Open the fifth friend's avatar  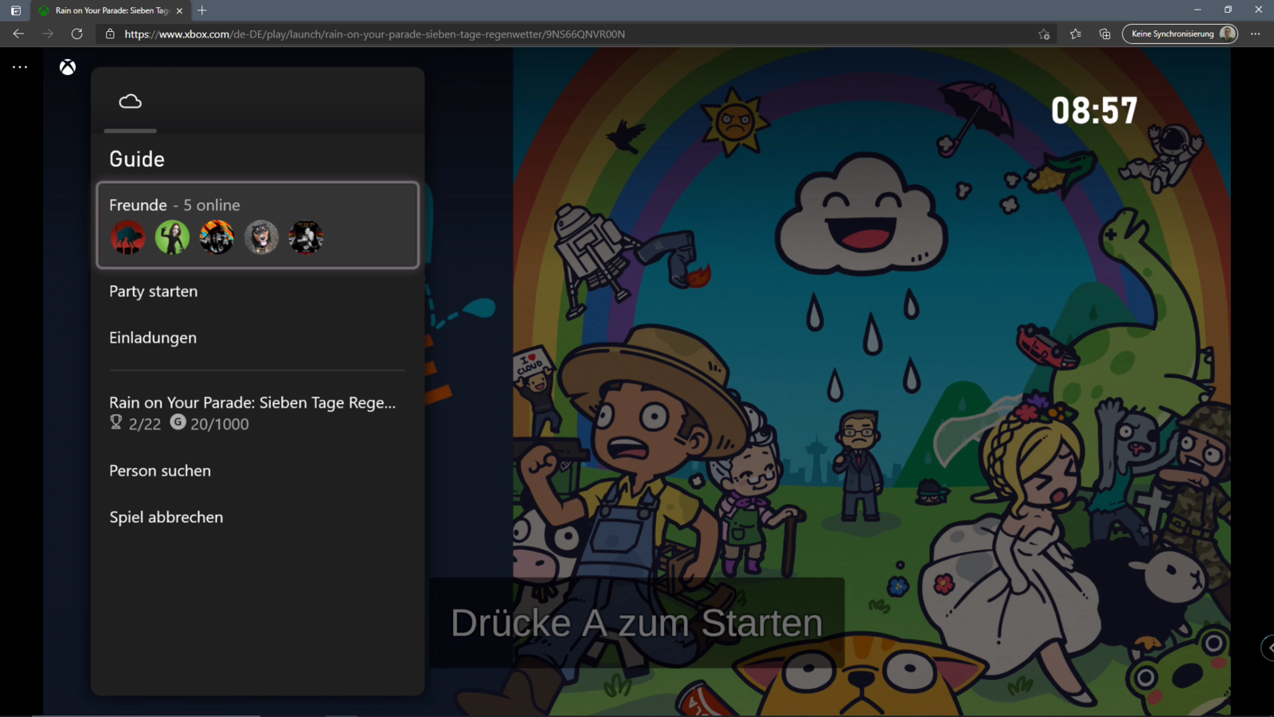(306, 237)
